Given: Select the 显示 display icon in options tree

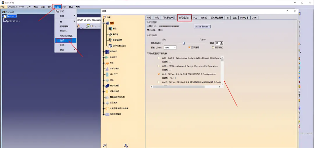Looking at the screenshot, I should click(x=110, y=29).
